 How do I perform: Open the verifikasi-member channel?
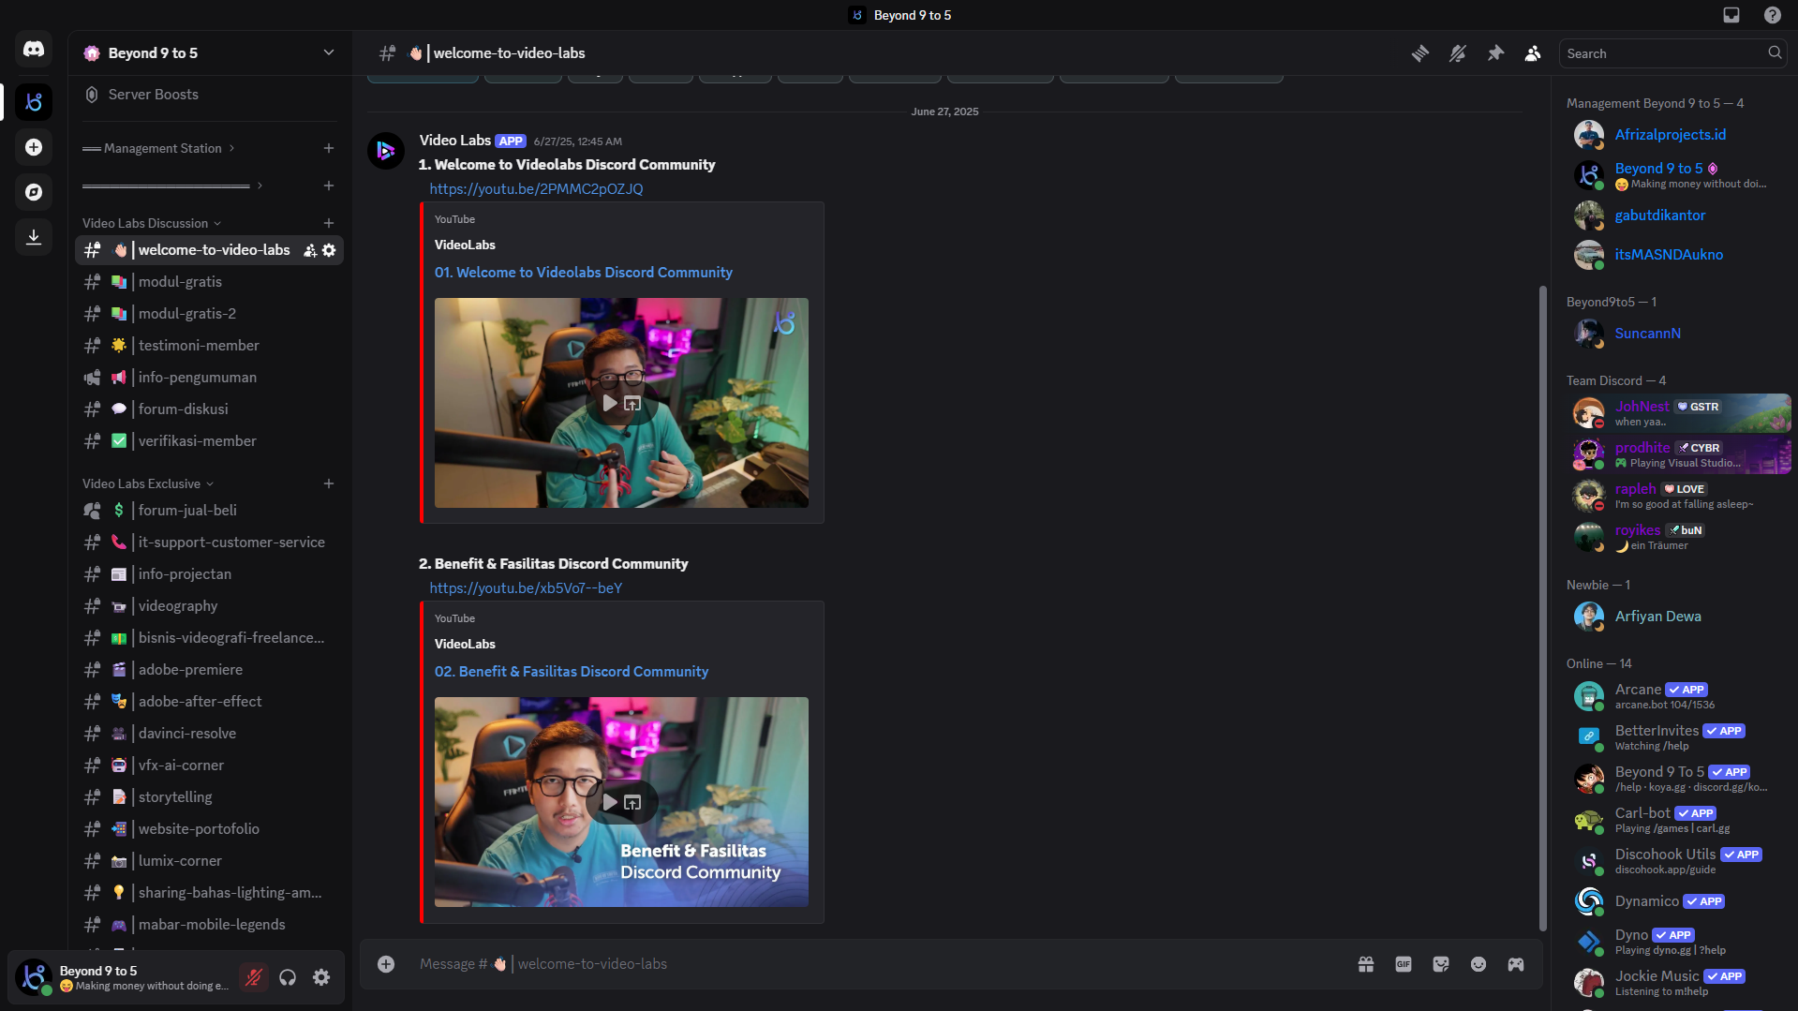tap(210, 441)
